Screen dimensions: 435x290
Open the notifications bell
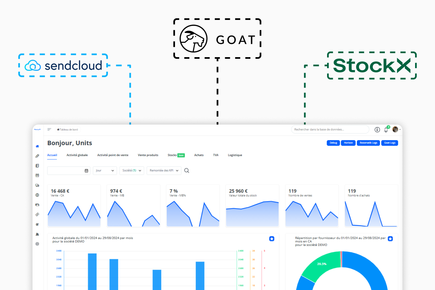click(386, 130)
